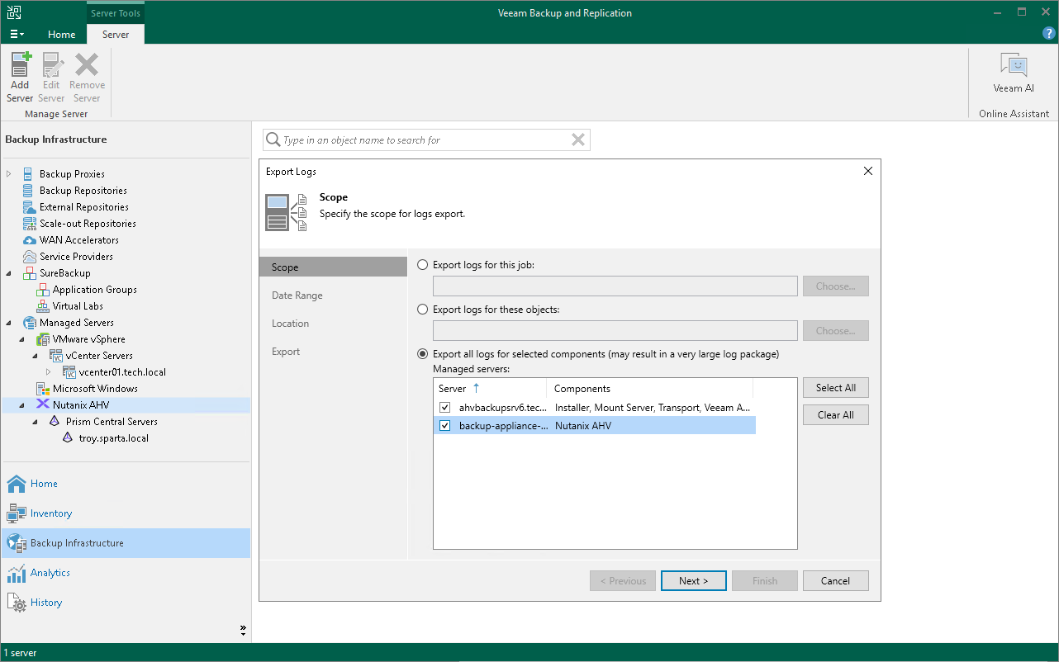Select the WAN Accelerators cloud icon
Screen dimensions: 1059x662
coord(29,240)
